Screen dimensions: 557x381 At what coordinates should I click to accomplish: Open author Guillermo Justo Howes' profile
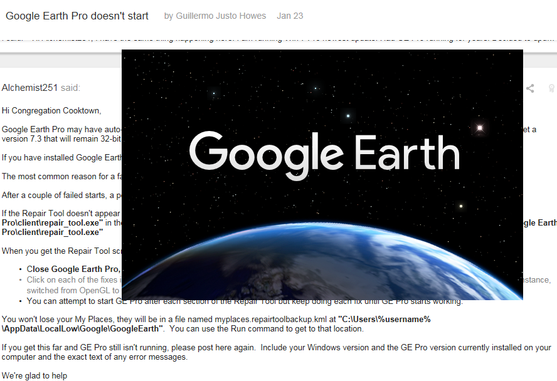(x=221, y=16)
